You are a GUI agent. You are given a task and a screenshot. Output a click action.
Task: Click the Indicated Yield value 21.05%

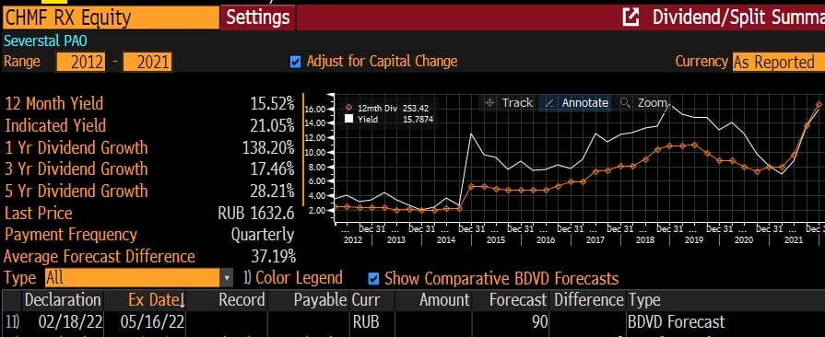[272, 125]
